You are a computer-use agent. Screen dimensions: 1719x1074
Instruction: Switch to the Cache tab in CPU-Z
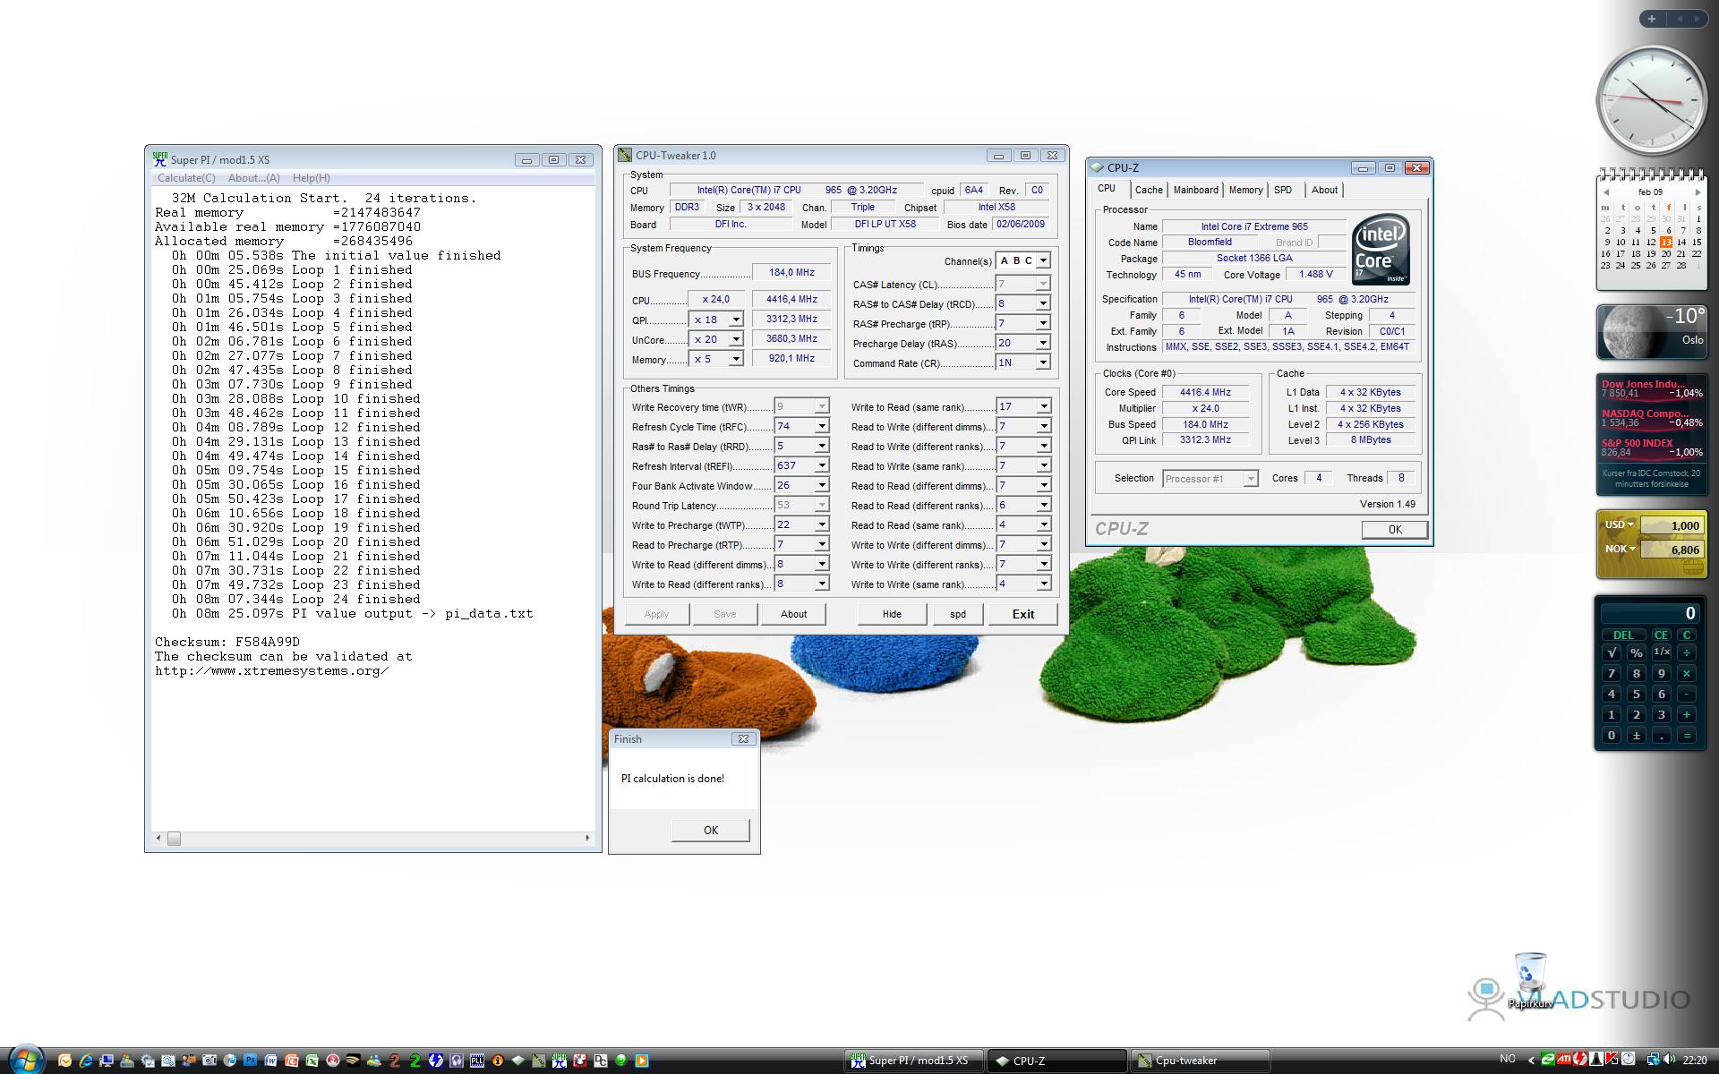pyautogui.click(x=1149, y=190)
